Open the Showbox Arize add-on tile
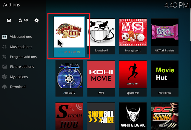The height and width of the screenshot is (130, 191). pyautogui.click(x=101, y=117)
